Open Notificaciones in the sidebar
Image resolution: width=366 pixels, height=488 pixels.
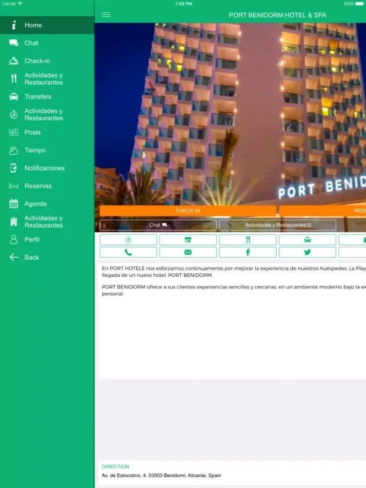tap(47, 168)
